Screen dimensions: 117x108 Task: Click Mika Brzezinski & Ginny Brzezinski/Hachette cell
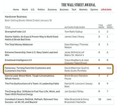click(77, 101)
